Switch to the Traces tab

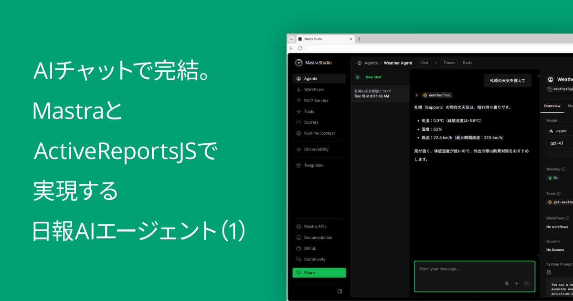449,63
